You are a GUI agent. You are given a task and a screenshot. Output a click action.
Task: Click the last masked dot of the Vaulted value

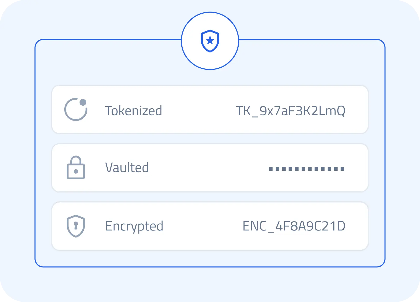click(342, 169)
